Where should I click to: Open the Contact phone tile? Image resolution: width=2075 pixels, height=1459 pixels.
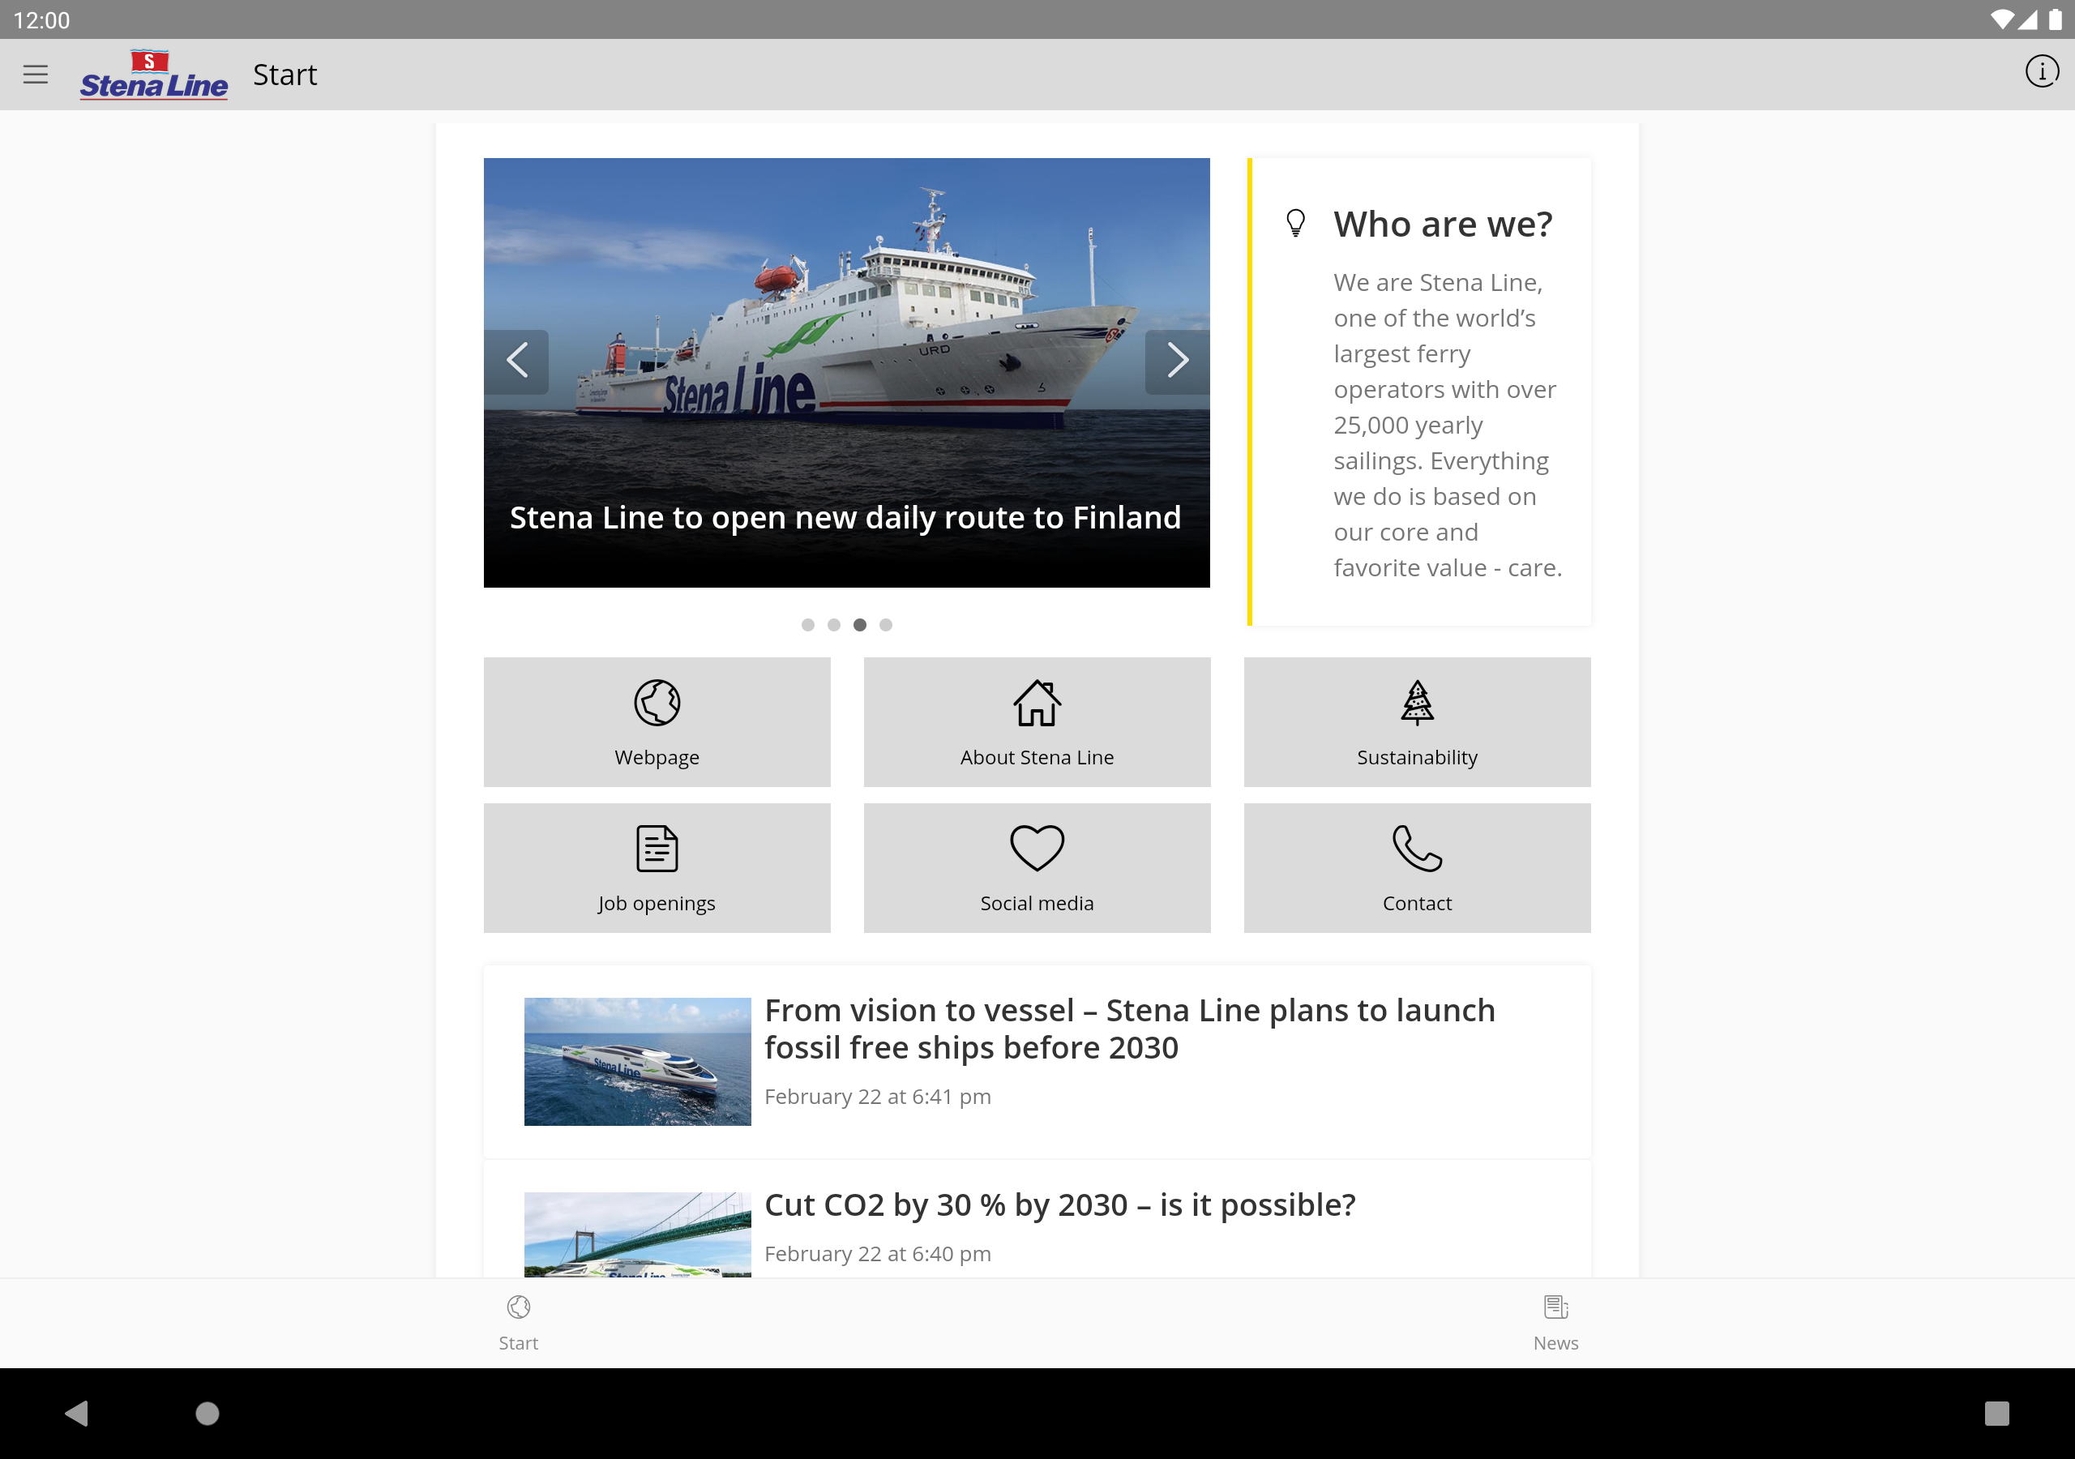pos(1416,868)
